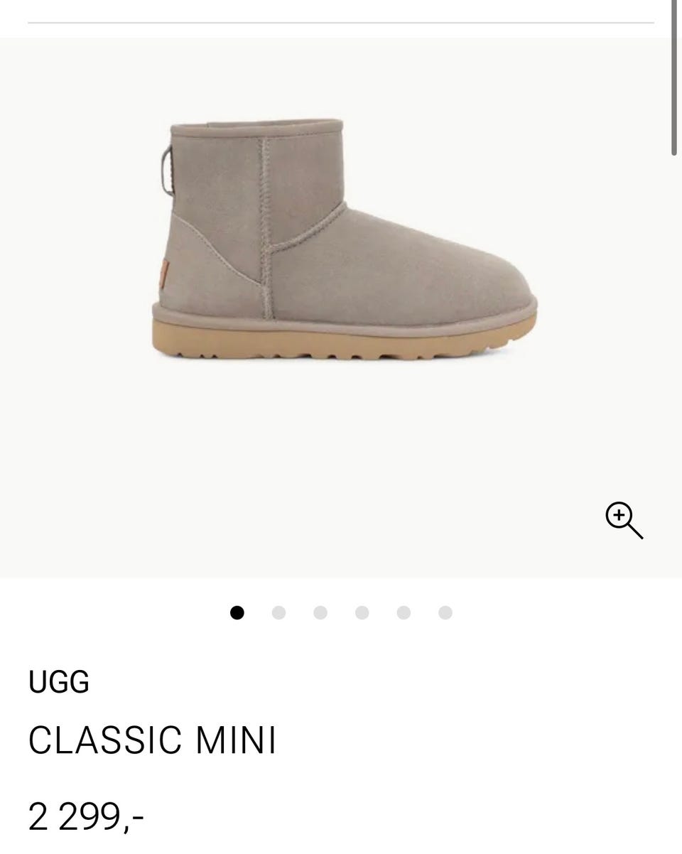Select the fifth carousel dot
This screenshot has width=682, height=854.
404,612
